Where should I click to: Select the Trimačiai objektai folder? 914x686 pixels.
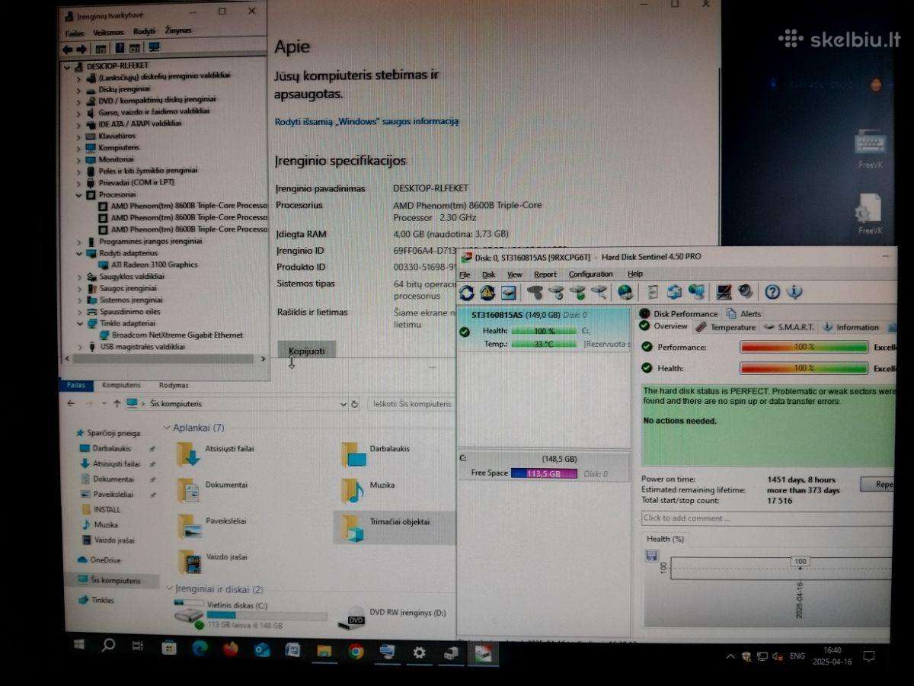(394, 526)
